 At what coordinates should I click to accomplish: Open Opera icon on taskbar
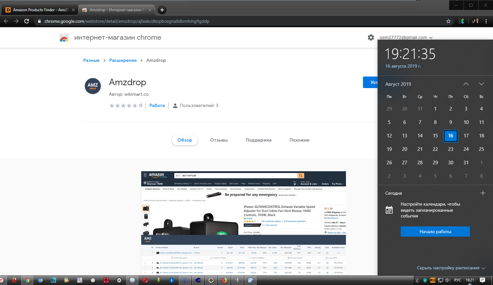pos(145,280)
